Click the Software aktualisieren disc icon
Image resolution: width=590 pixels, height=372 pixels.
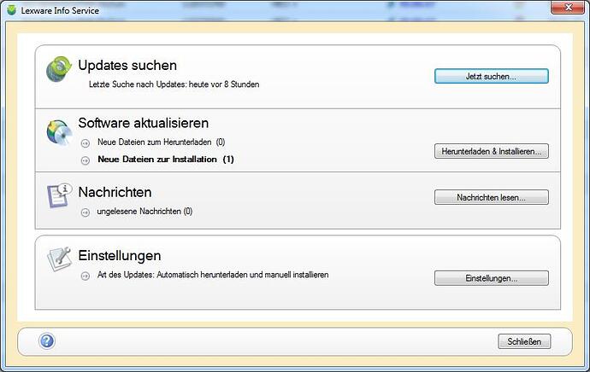(60, 132)
